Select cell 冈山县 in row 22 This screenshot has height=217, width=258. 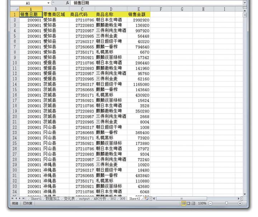pos(56,127)
